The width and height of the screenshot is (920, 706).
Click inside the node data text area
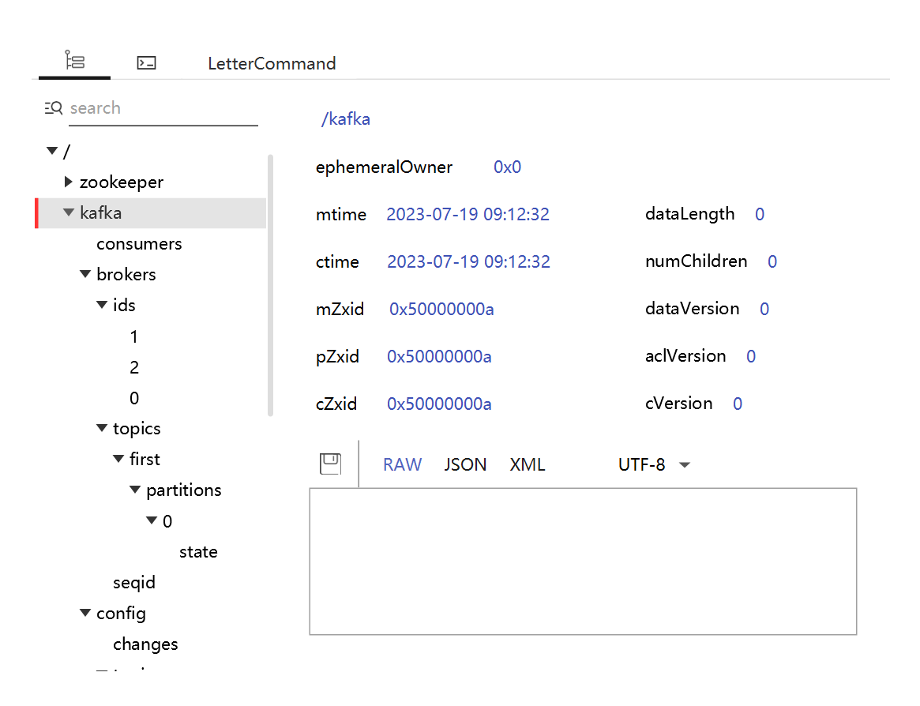(x=584, y=561)
